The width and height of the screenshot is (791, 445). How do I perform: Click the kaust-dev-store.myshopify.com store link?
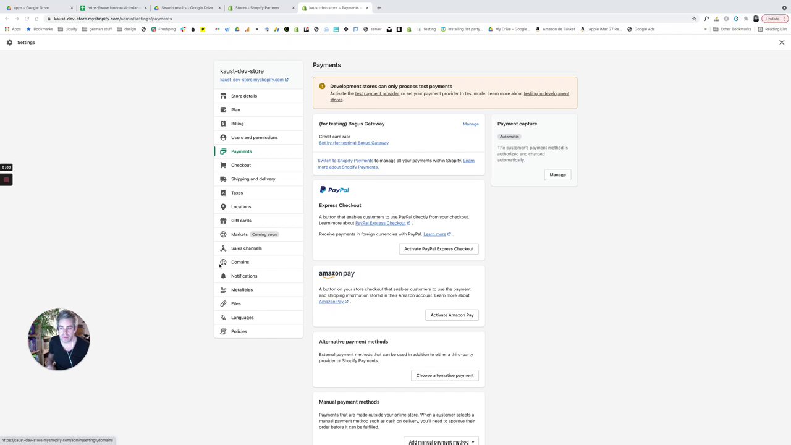pyautogui.click(x=252, y=80)
